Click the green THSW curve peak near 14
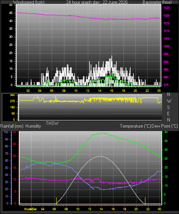 (x=101, y=133)
